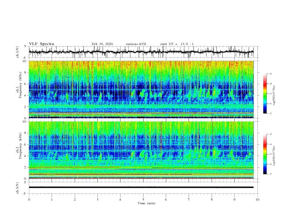Click the time axis tick "7"
This screenshot has width=290, height=224.
(x=189, y=199)
